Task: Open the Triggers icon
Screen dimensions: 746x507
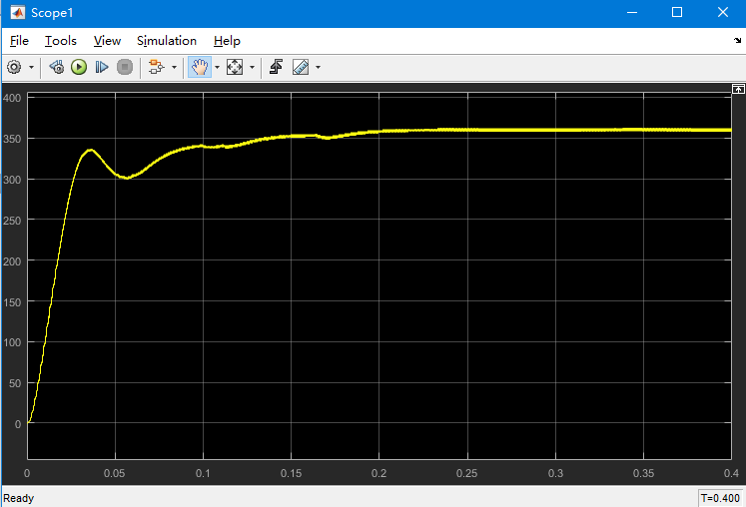Action: point(276,67)
